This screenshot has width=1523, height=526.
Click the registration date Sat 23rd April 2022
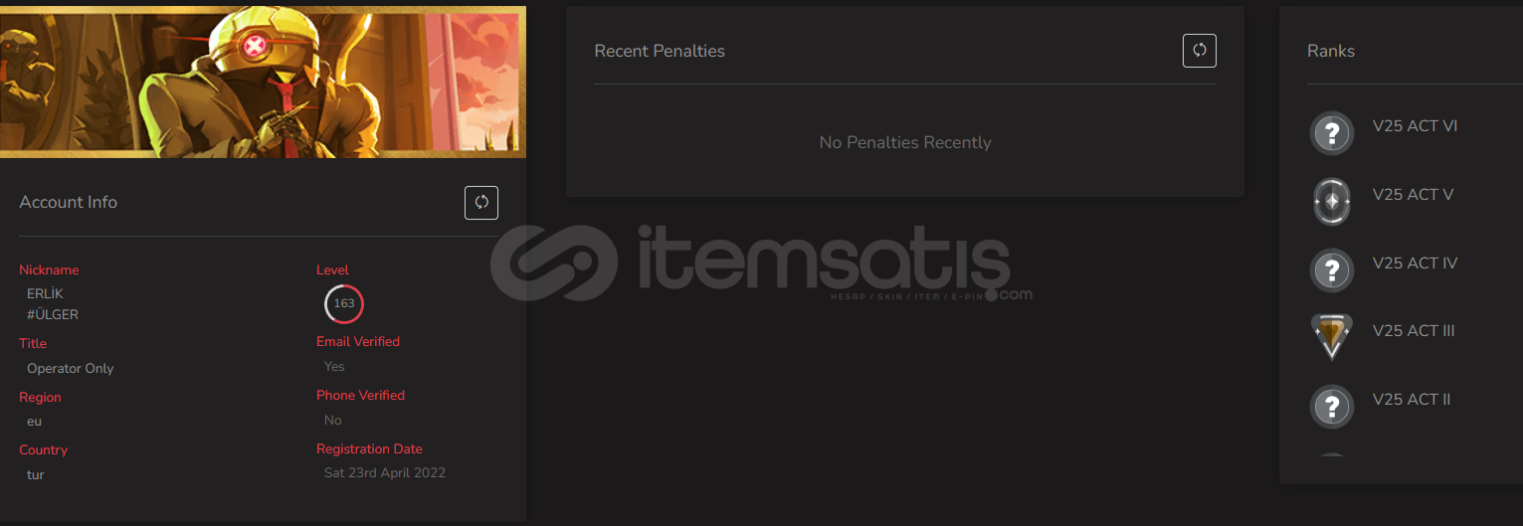click(385, 473)
